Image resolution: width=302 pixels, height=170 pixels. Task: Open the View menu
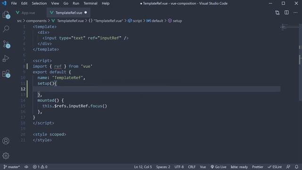click(x=55, y=3)
